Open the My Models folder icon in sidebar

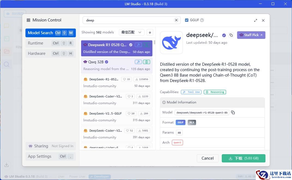[x=7, y=51]
